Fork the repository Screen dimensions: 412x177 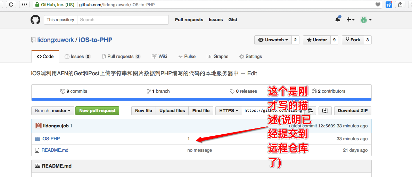(353, 40)
